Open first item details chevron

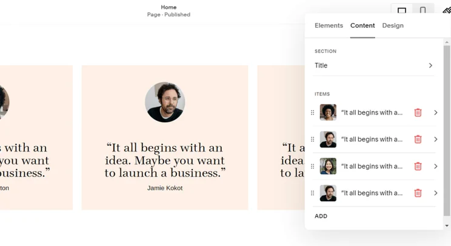435,112
